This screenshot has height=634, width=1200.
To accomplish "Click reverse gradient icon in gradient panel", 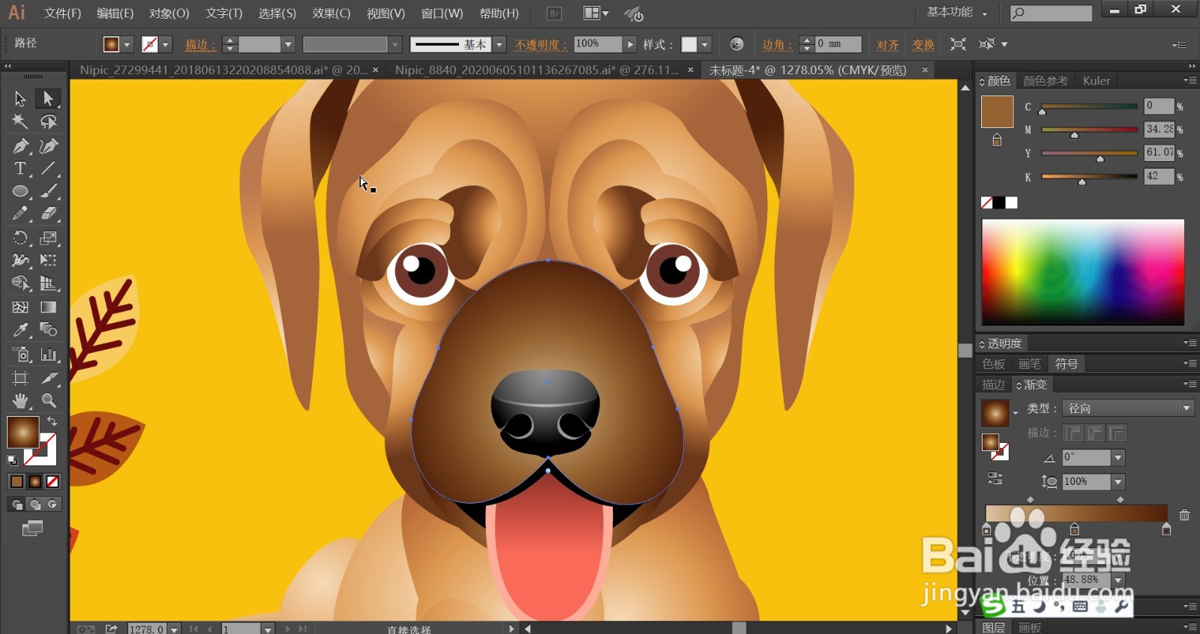I will coord(995,478).
